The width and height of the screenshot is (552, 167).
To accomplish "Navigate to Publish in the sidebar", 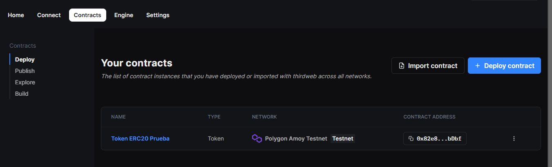I will [x=25, y=71].
